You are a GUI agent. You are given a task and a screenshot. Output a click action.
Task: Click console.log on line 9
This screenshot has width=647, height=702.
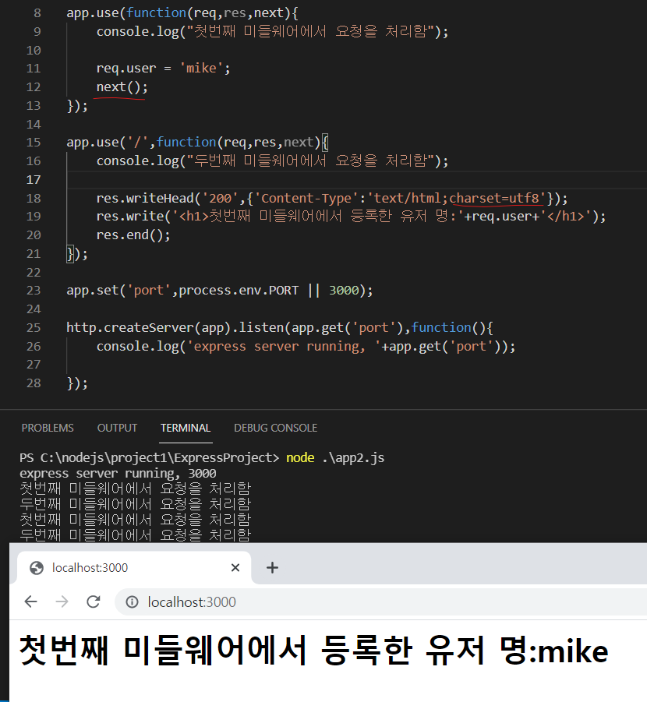(137, 32)
